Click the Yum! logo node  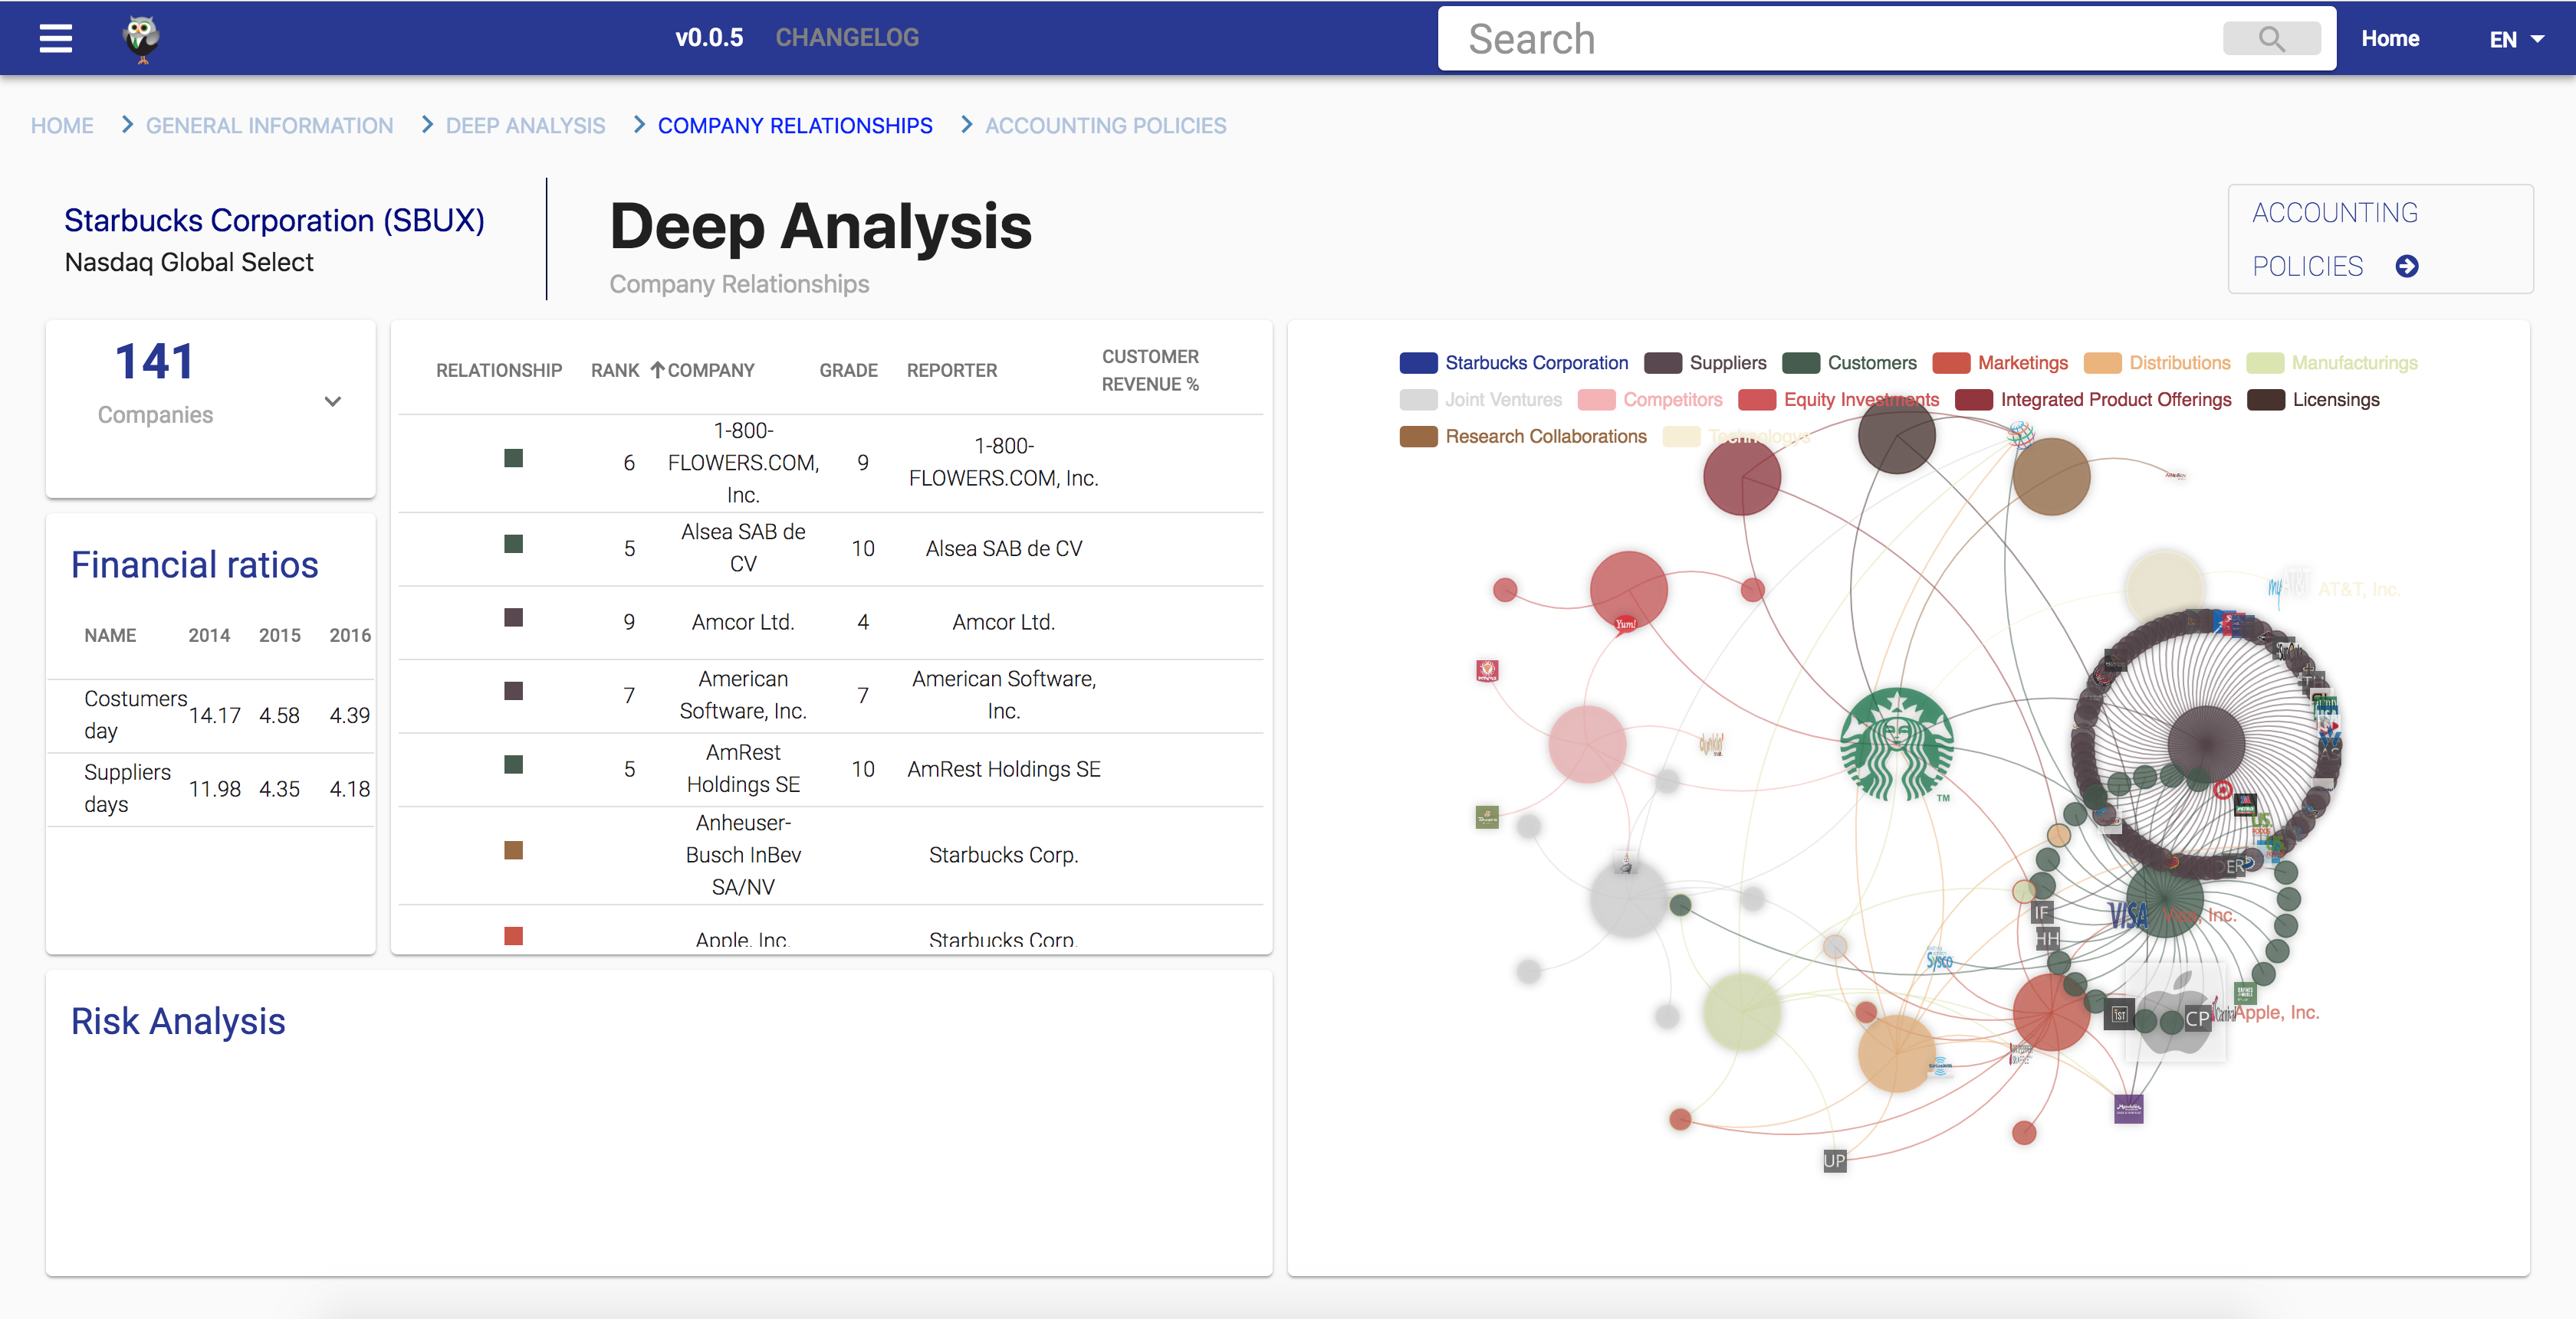point(1626,623)
